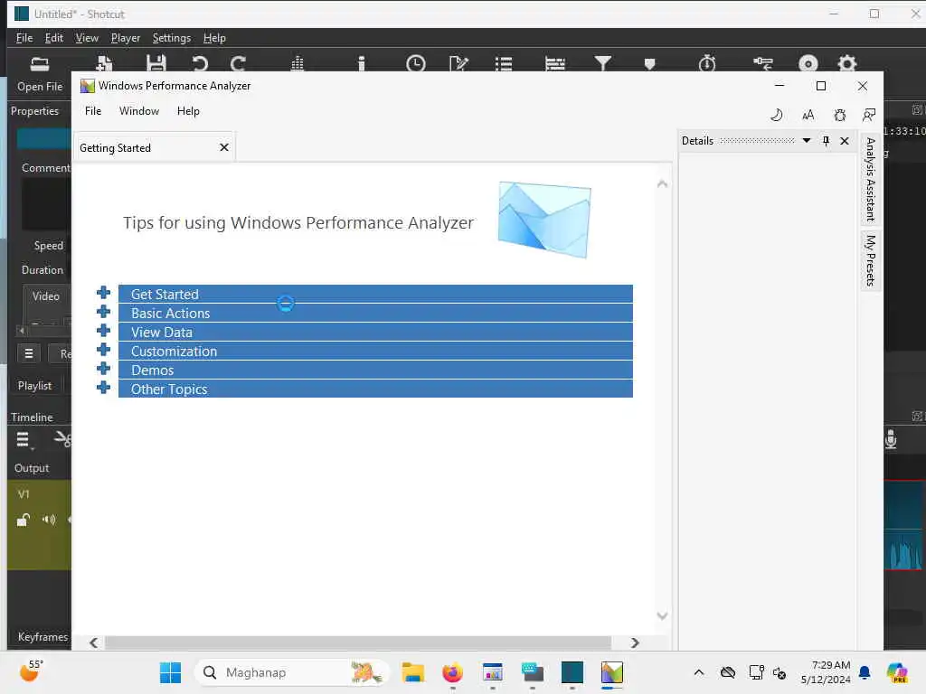Open the History icon in Shotcut toolbar

[x=763, y=63]
